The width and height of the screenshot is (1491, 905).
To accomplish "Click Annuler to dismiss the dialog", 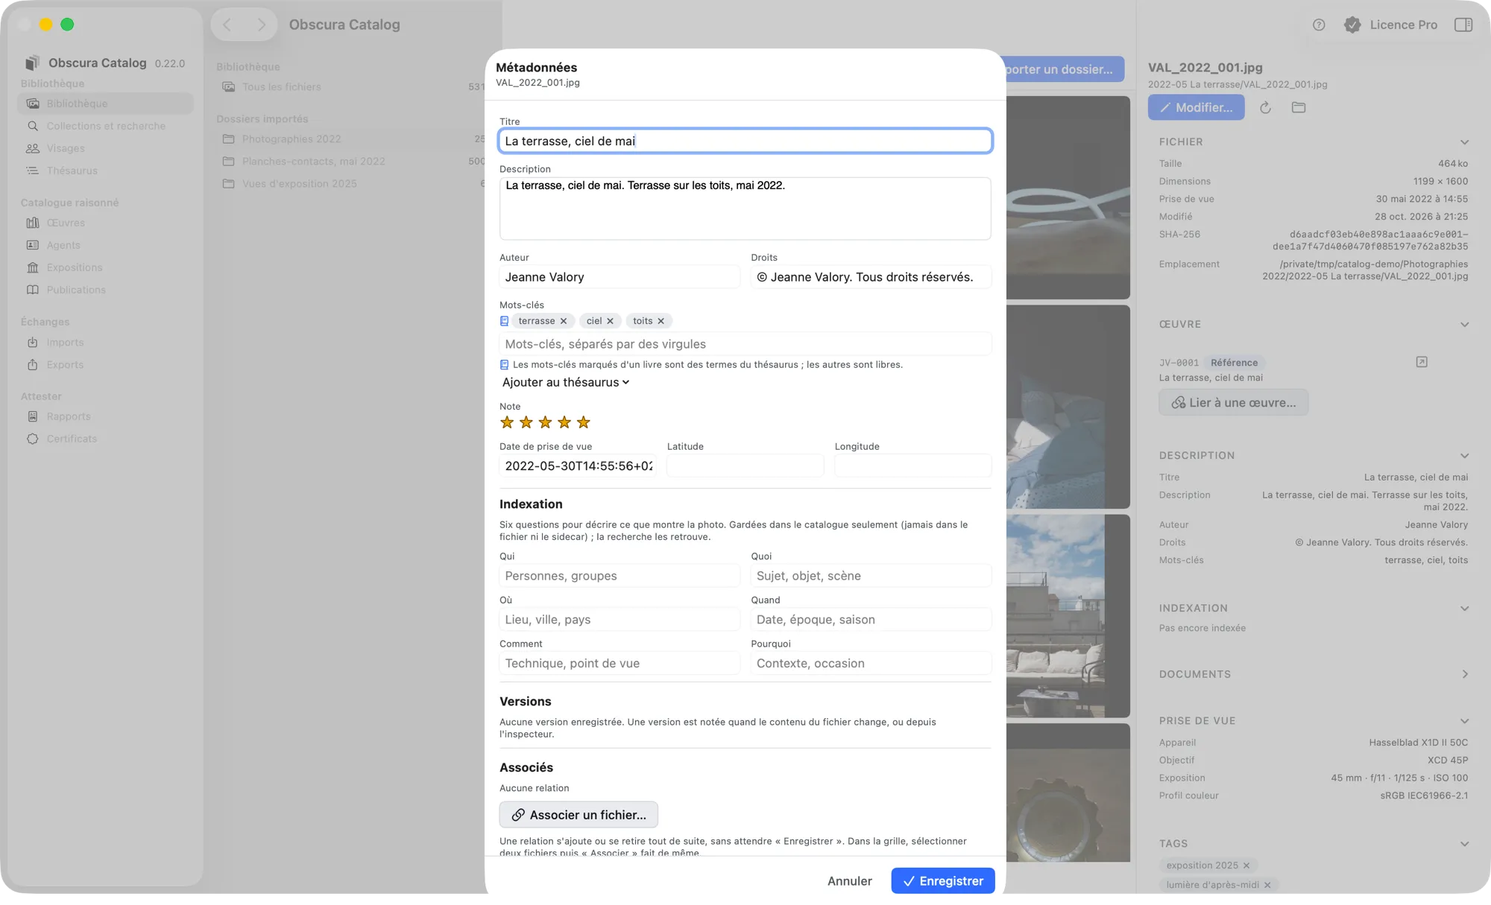I will click(849, 880).
